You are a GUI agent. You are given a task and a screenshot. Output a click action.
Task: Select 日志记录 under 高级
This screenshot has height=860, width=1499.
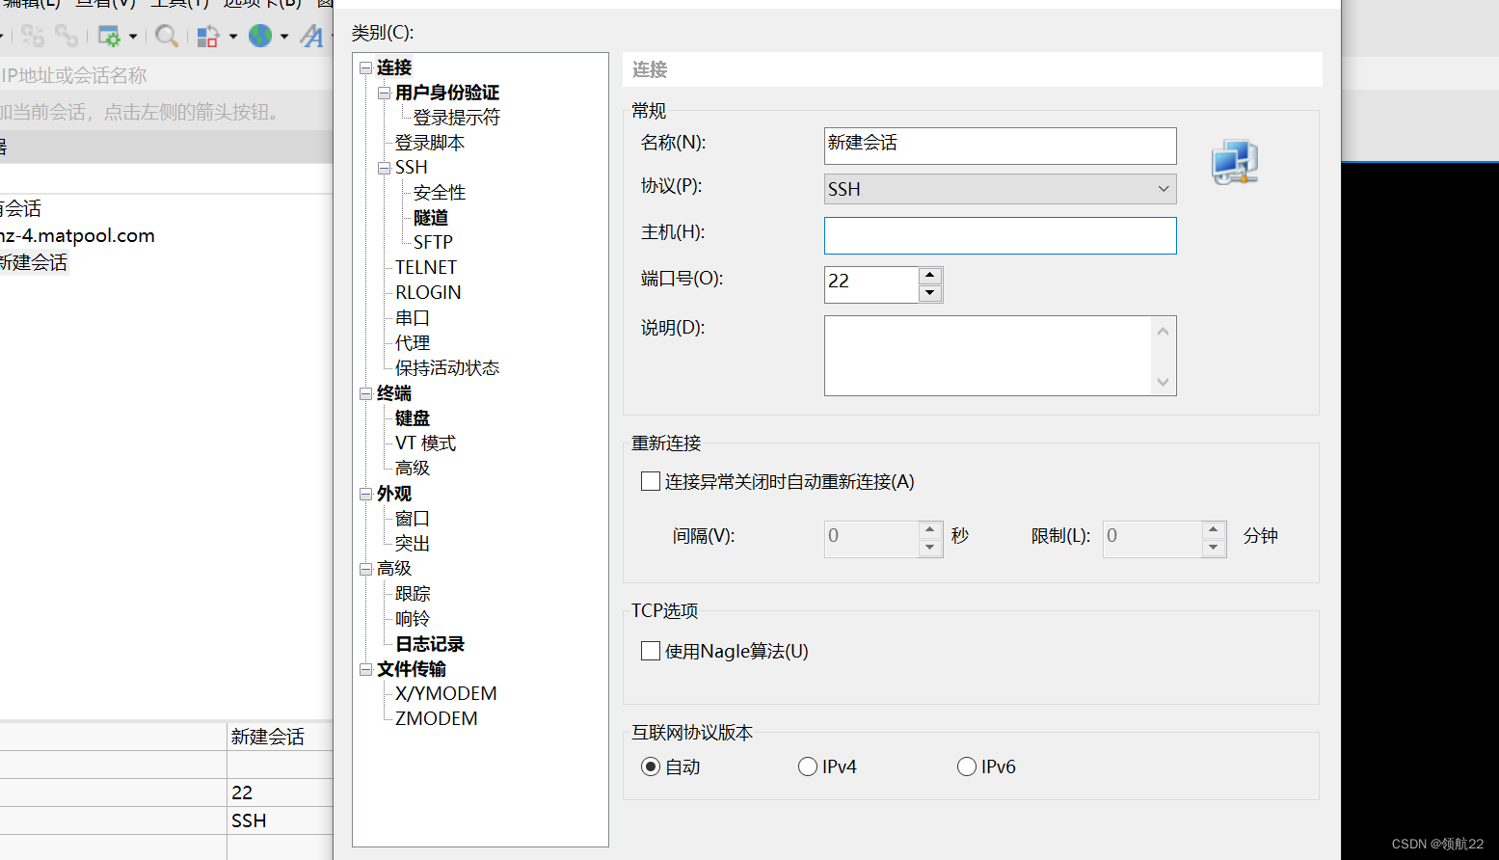point(430,644)
